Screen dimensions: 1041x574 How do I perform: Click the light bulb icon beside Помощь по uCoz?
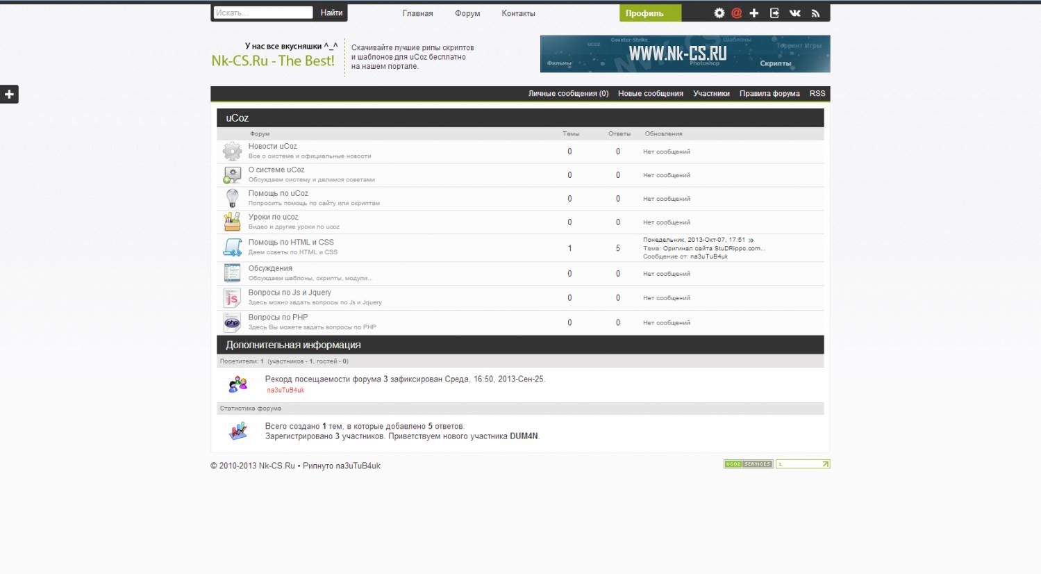coord(232,198)
